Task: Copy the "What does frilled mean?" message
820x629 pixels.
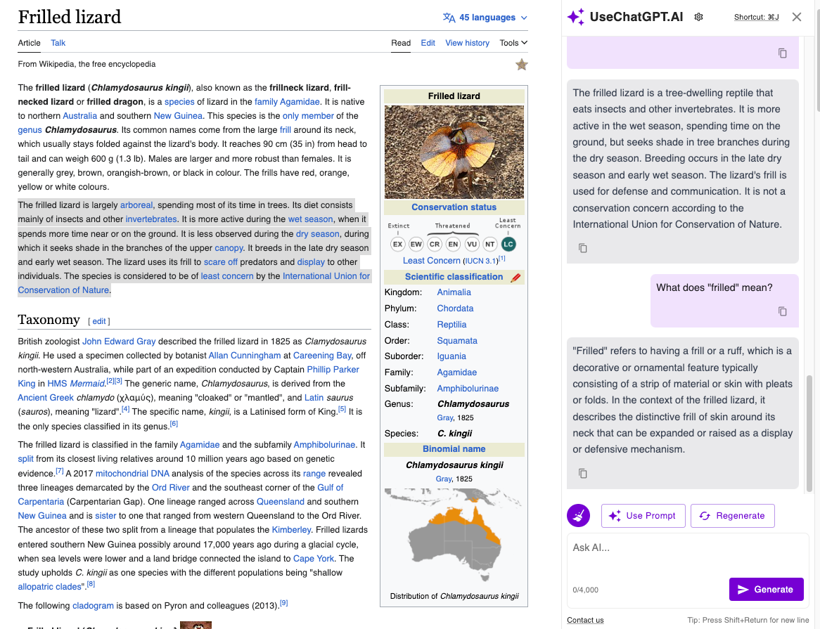Action: [782, 311]
